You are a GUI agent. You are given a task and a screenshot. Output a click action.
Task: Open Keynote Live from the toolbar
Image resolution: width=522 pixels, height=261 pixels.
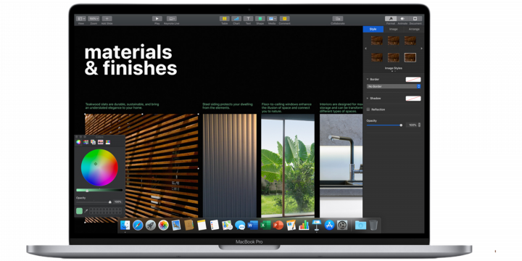171,19
